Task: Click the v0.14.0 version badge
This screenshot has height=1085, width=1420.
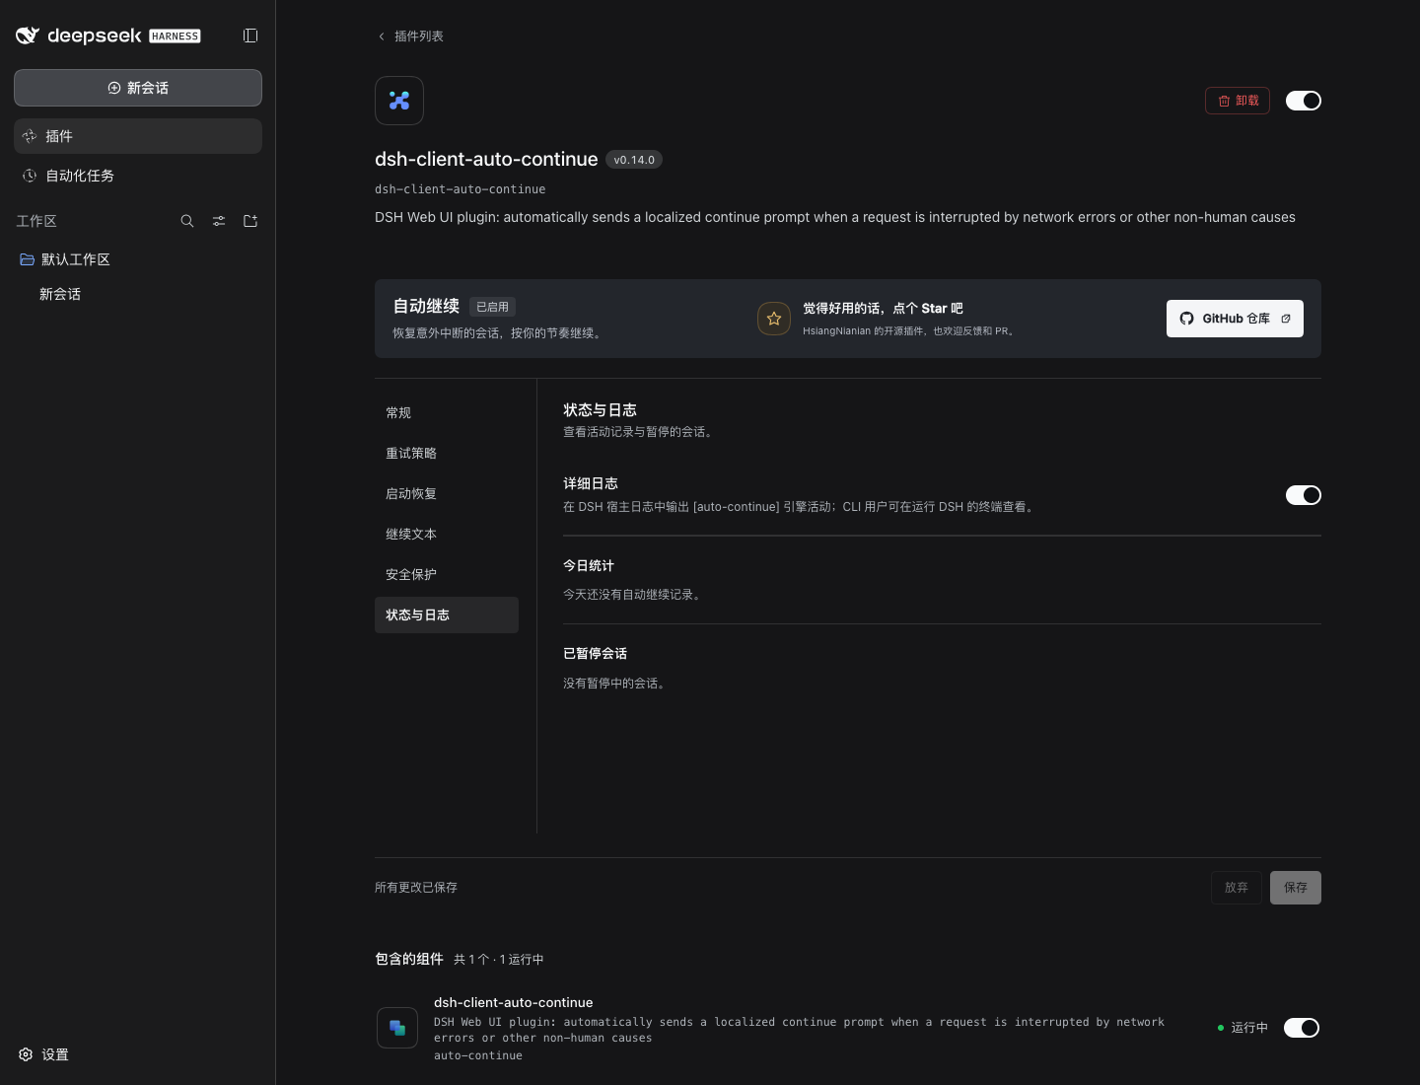Action: pos(634,160)
